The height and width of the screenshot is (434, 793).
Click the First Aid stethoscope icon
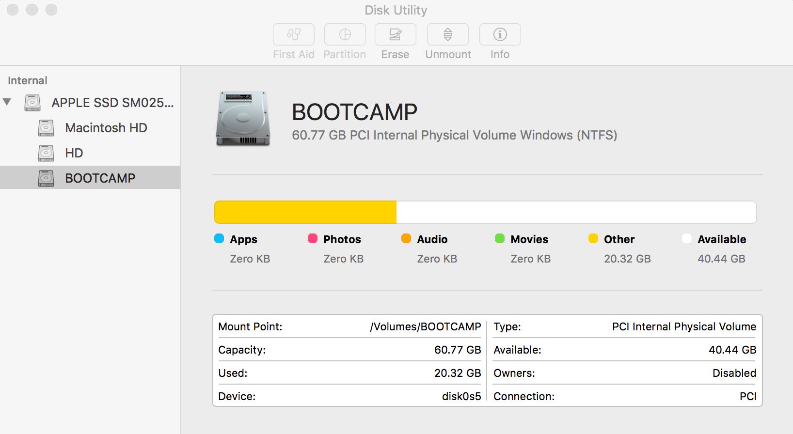click(294, 34)
